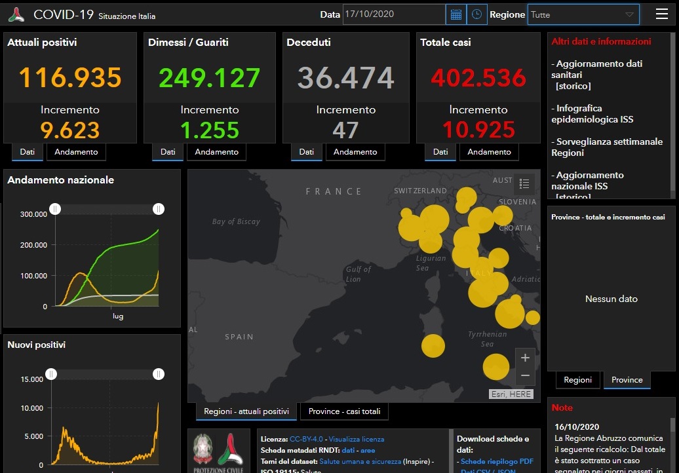Screen dimensions: 679x473
Task: Click the Data date input field
Action: pyautogui.click(x=393, y=14)
